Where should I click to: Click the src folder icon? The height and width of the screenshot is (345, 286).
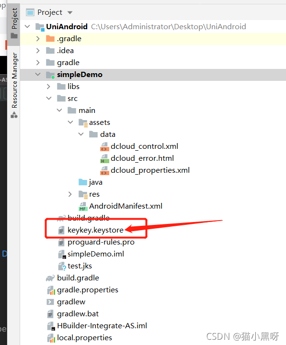click(x=61, y=99)
